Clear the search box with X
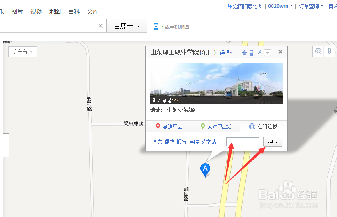 [x=101, y=26]
